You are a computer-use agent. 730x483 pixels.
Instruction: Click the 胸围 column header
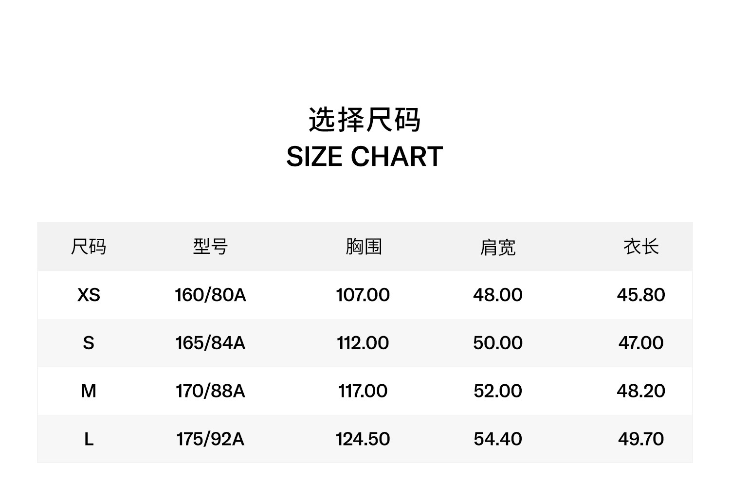(364, 247)
